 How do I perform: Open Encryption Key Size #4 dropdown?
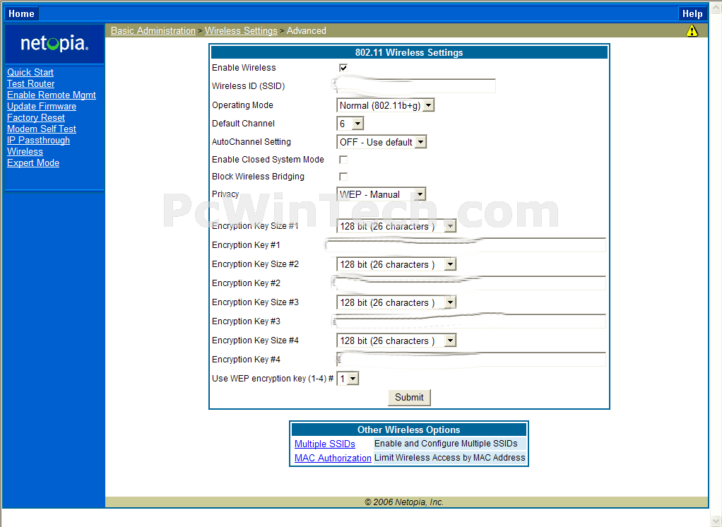click(396, 341)
